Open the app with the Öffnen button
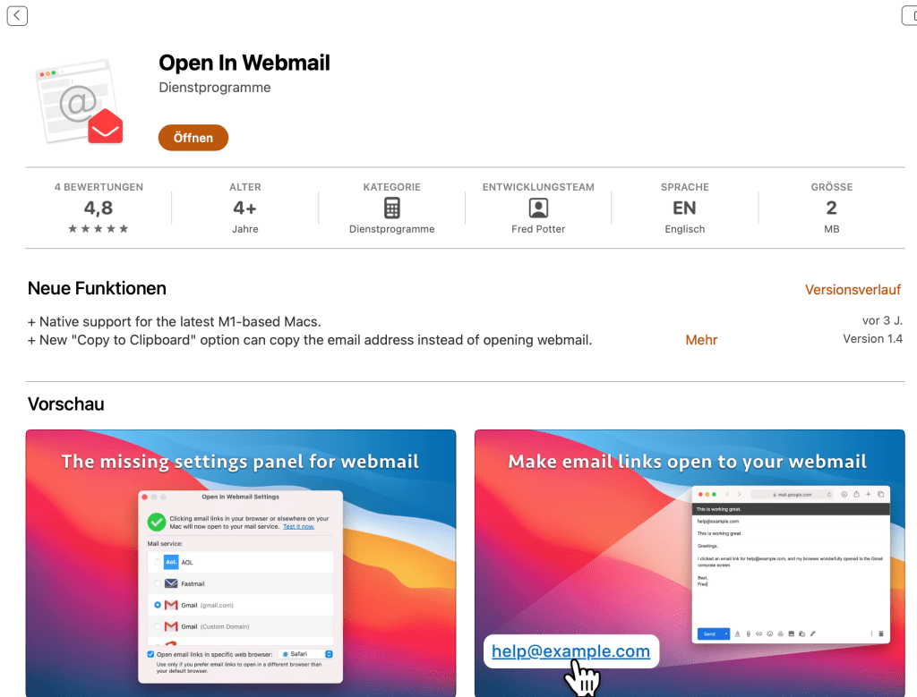The width and height of the screenshot is (917, 697). point(193,138)
